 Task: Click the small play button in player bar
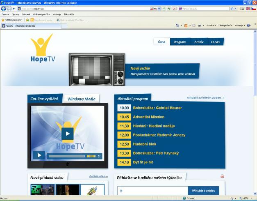[39, 155]
